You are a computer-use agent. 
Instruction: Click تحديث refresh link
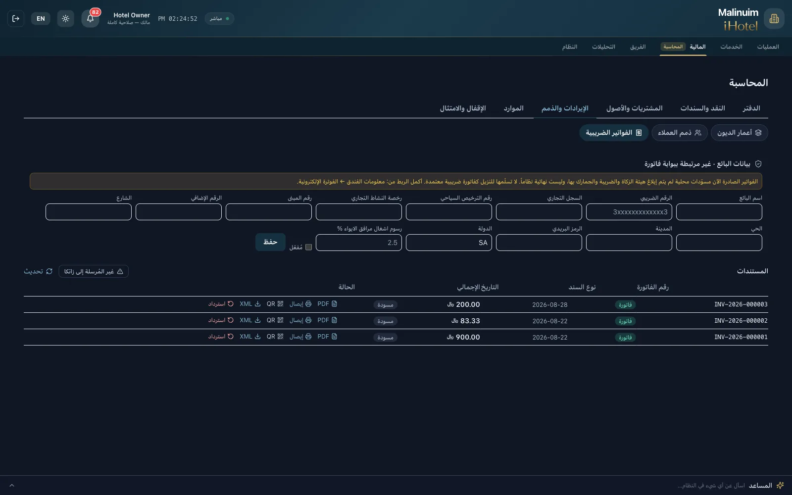(38, 271)
